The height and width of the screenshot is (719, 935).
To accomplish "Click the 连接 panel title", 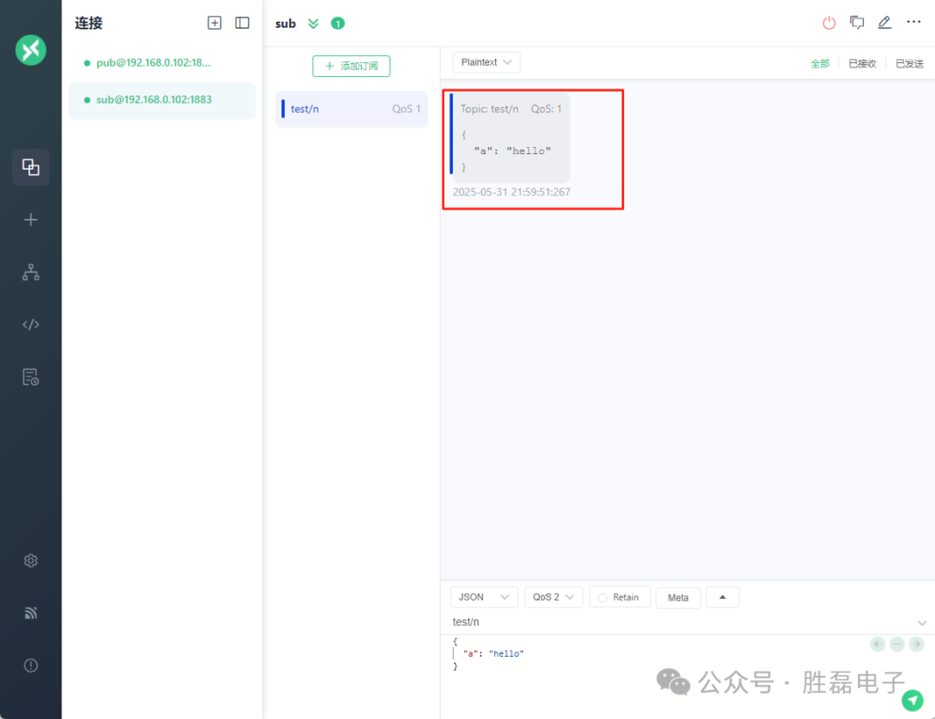I will point(88,23).
